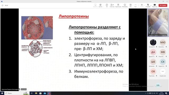Leave the meeting with red button
The height and width of the screenshot is (95, 169).
point(163,5)
